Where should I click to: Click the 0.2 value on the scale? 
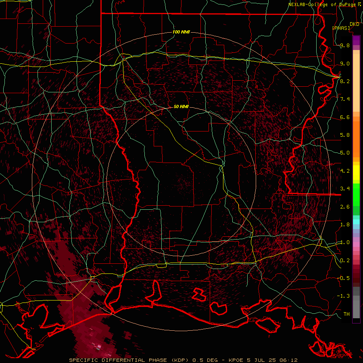[x=345, y=261]
